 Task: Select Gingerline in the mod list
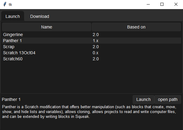pyautogui.click(x=13, y=35)
